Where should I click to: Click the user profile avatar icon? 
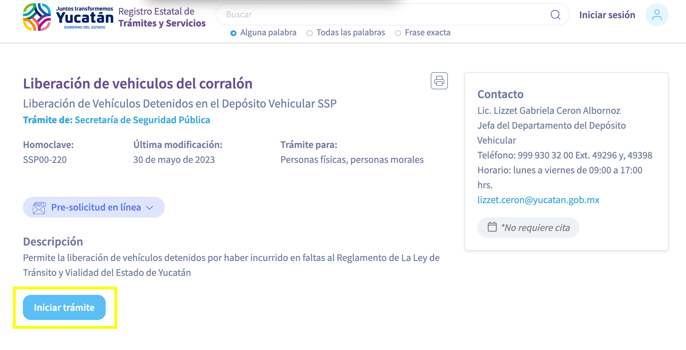pyautogui.click(x=657, y=15)
